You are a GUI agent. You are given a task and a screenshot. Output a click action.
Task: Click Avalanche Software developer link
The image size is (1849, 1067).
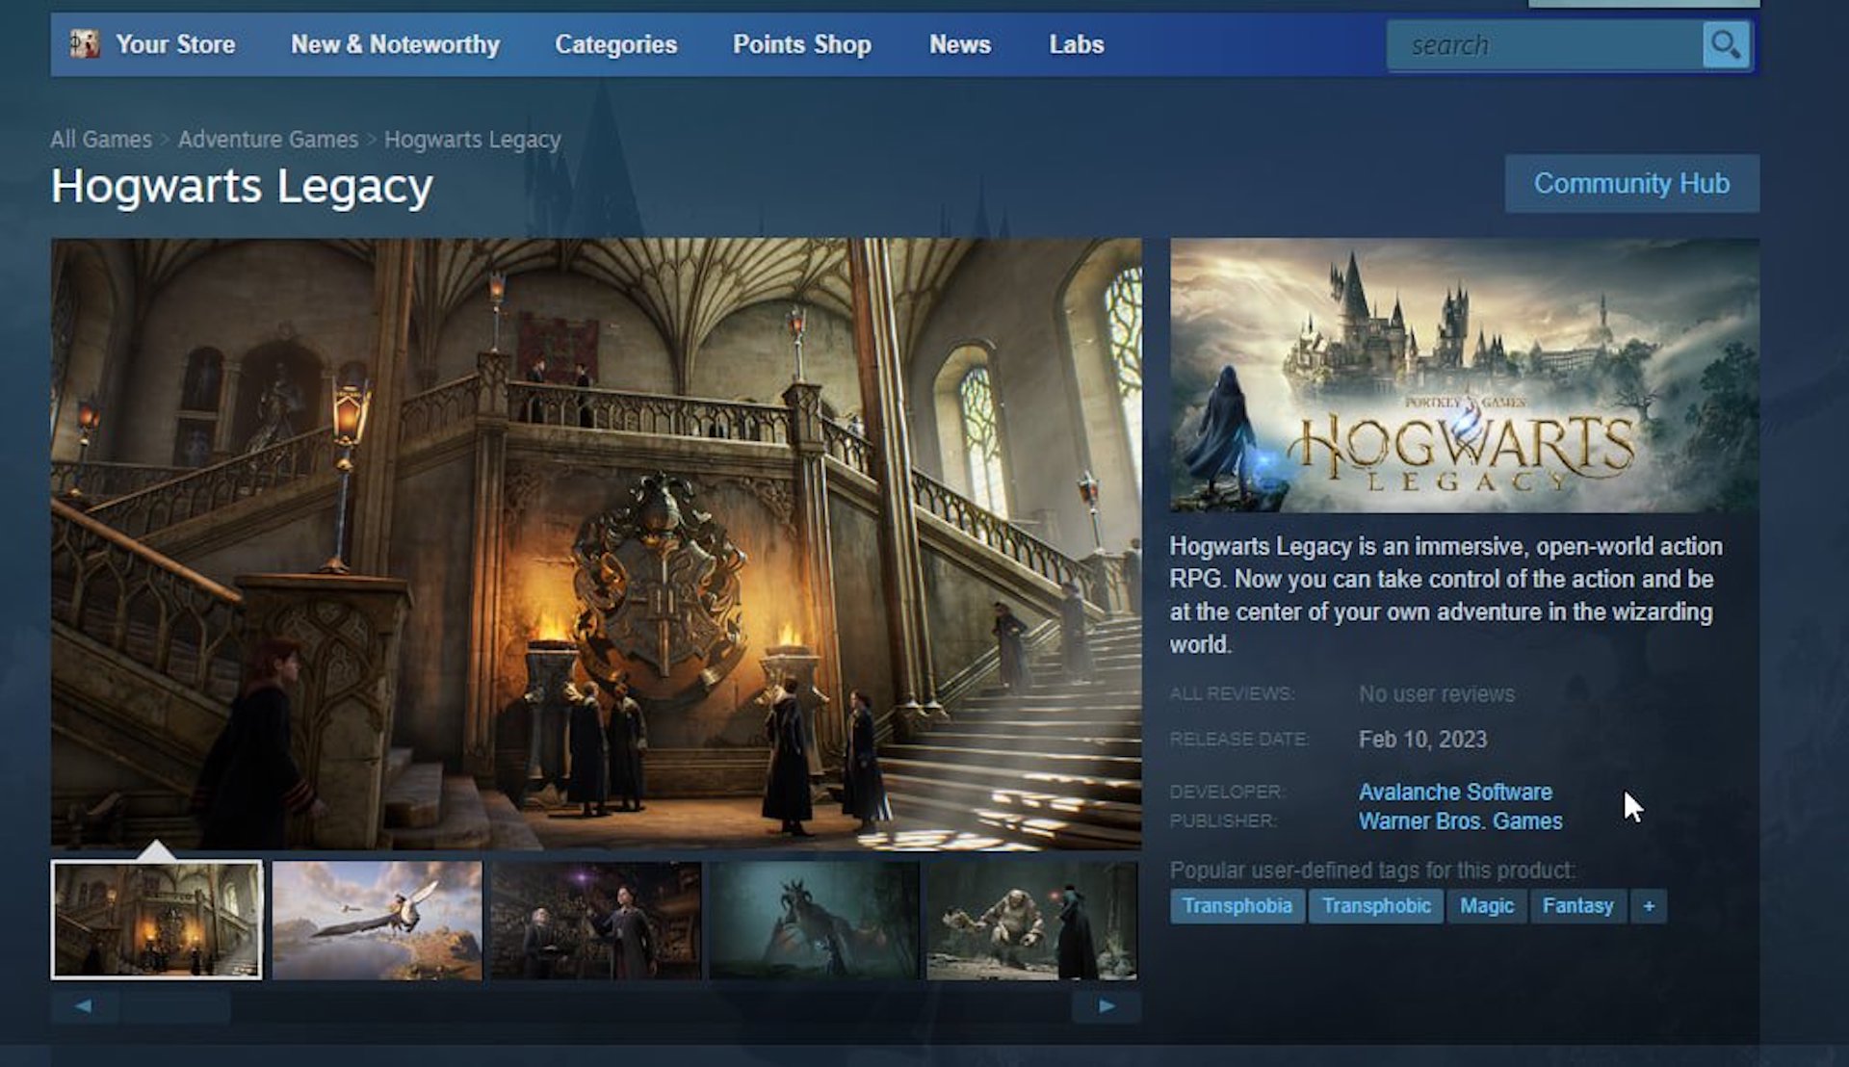pyautogui.click(x=1454, y=792)
